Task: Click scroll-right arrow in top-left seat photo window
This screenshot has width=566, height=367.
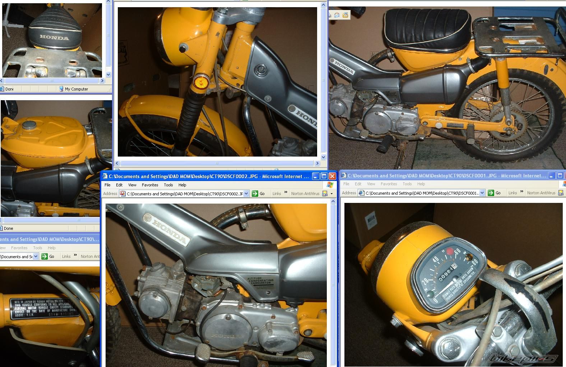Action: 102,81
